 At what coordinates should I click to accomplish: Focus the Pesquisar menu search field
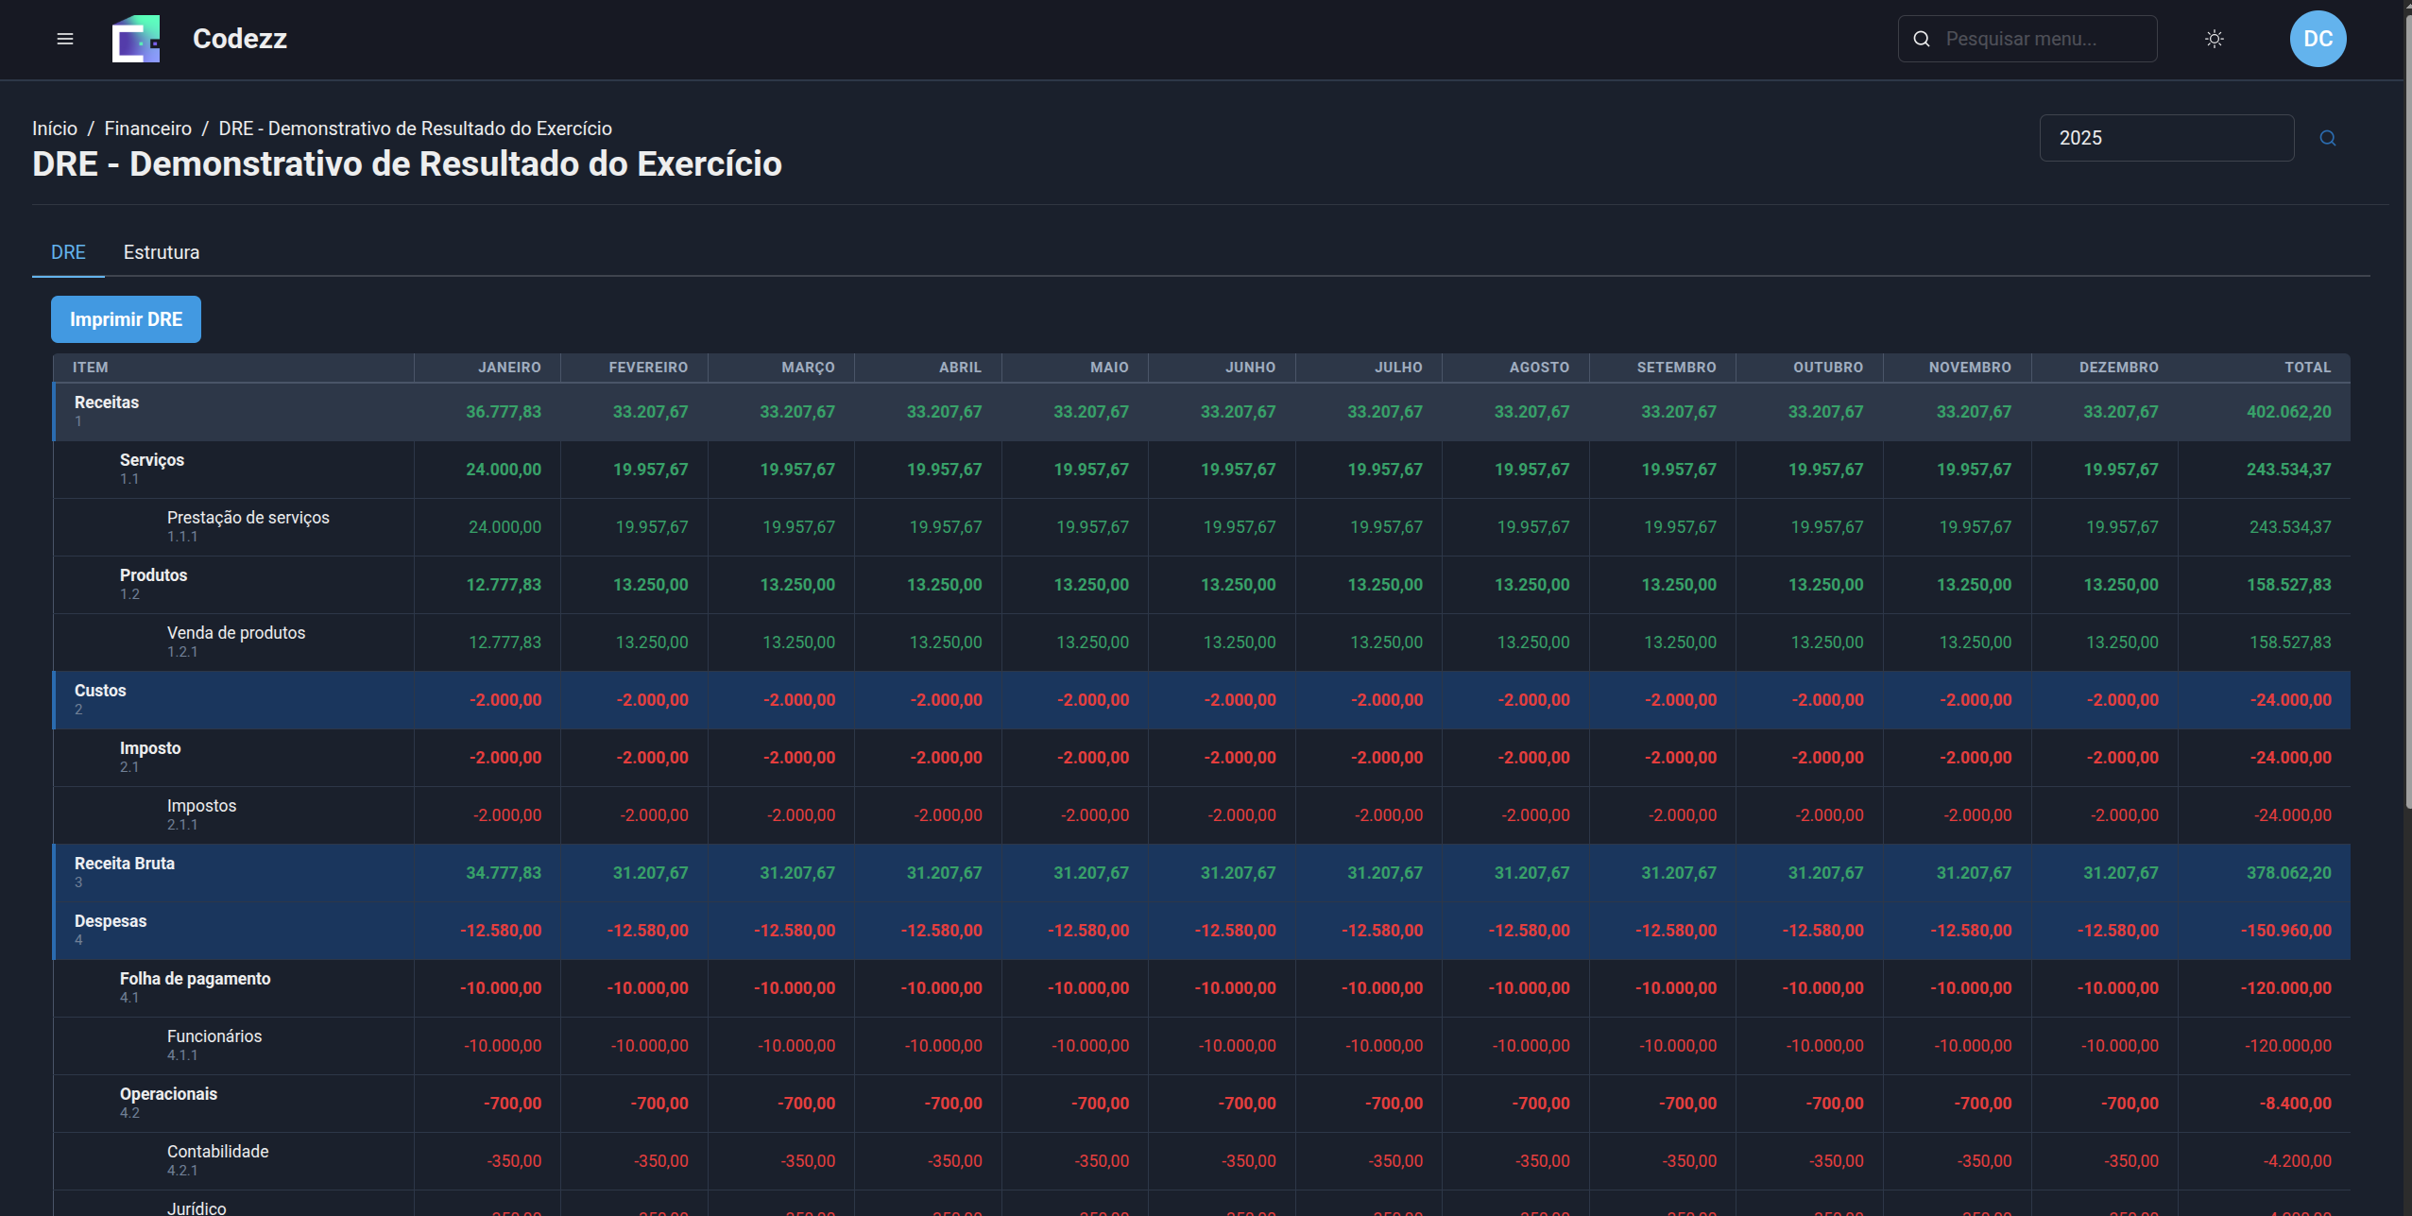click(2041, 39)
